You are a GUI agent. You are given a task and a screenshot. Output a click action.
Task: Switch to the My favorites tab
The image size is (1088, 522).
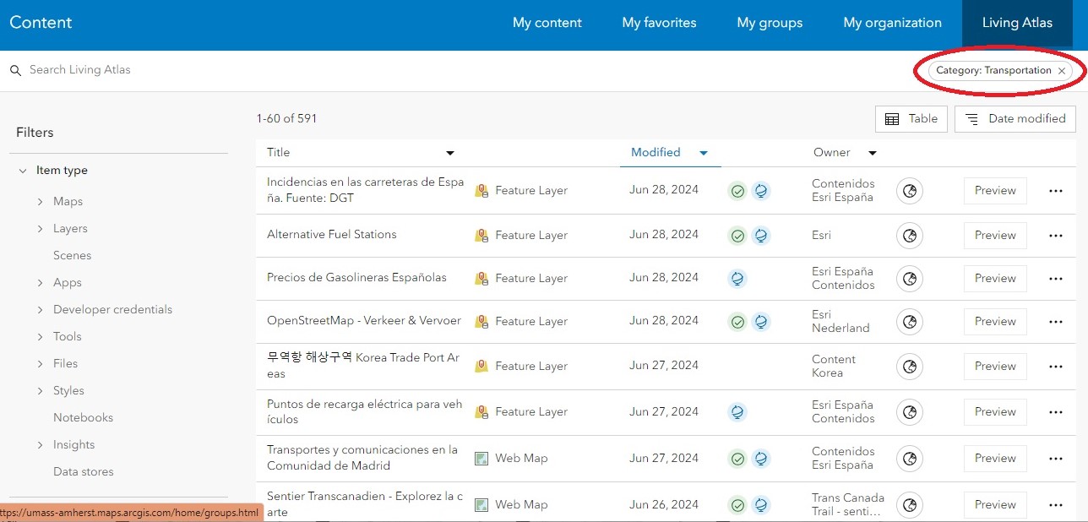click(x=660, y=23)
